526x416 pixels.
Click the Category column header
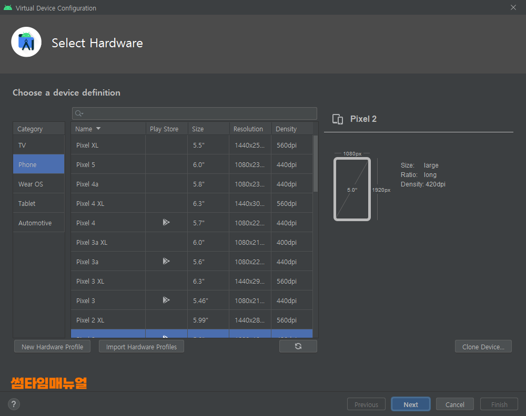pos(38,129)
